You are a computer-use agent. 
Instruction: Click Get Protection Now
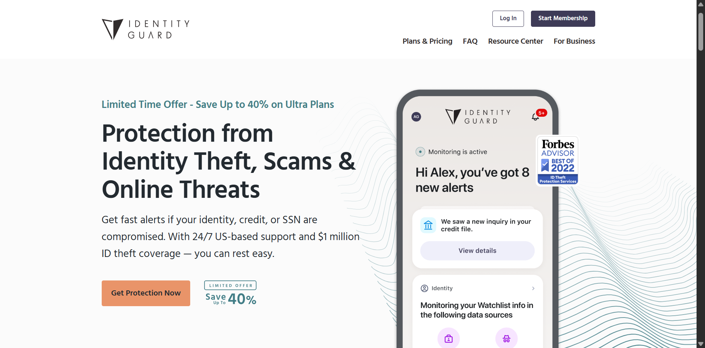click(146, 293)
